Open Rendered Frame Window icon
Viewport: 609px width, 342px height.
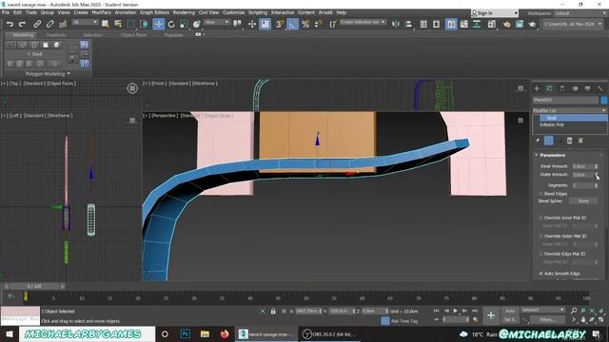pyautogui.click(x=520, y=24)
